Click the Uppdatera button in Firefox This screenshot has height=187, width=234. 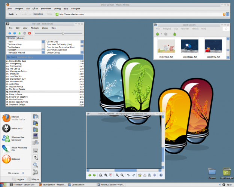[38, 14]
